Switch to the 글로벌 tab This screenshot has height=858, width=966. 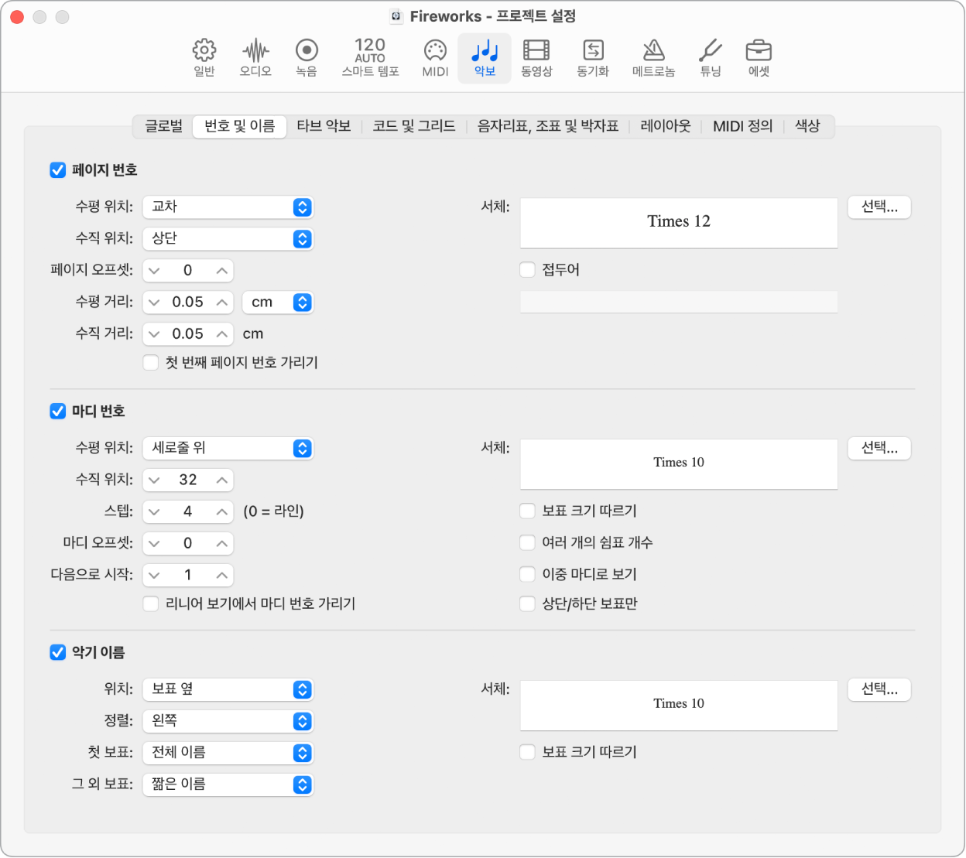click(164, 126)
